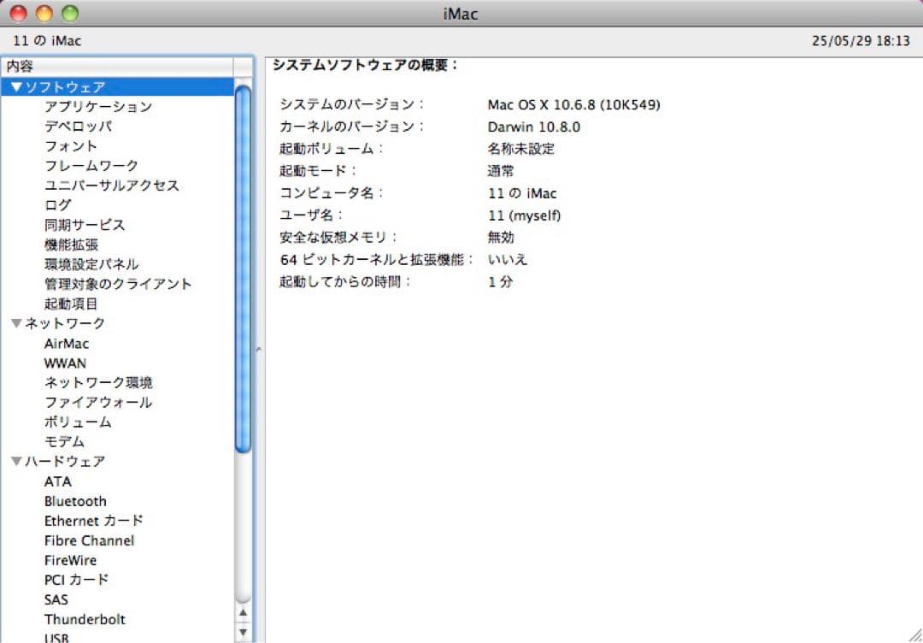View Ethernet カード details
This screenshot has height=643, width=923.
[94, 521]
